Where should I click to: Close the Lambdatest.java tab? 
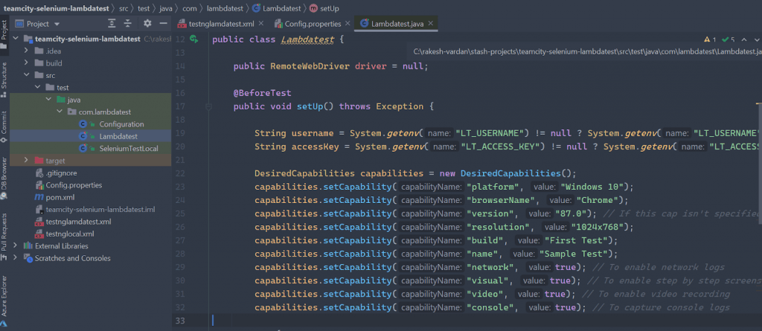(x=431, y=24)
